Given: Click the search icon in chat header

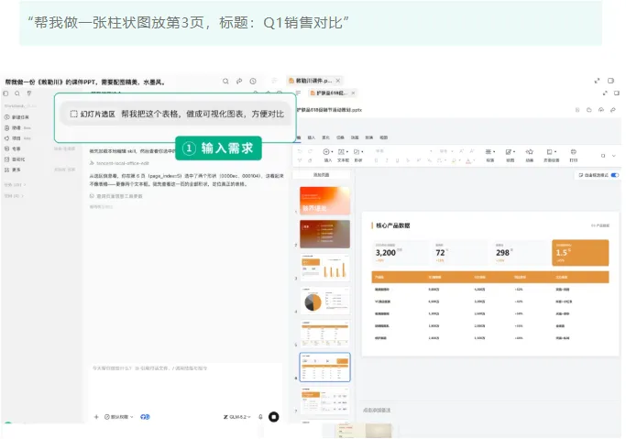Looking at the screenshot, I should (x=225, y=81).
